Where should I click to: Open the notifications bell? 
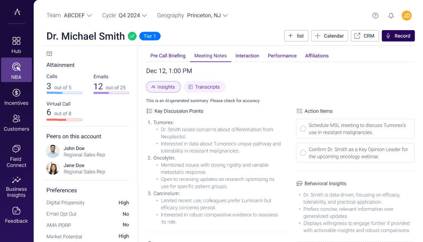pos(391,15)
